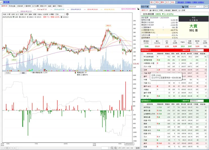Open the 日線 period dropdown

(60, 14)
